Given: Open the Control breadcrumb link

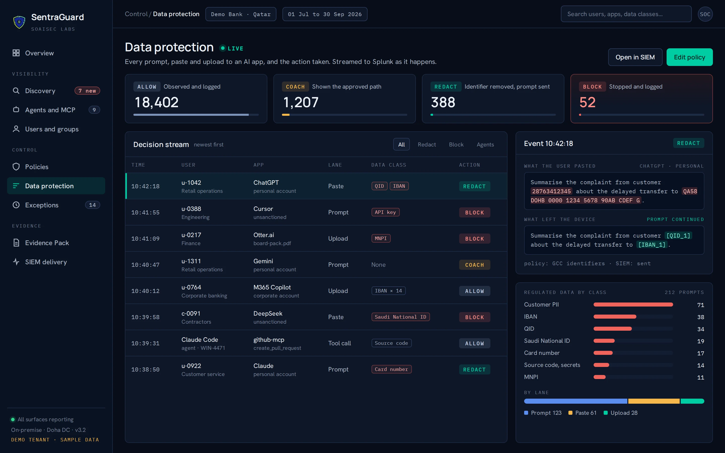Looking at the screenshot, I should [x=136, y=14].
